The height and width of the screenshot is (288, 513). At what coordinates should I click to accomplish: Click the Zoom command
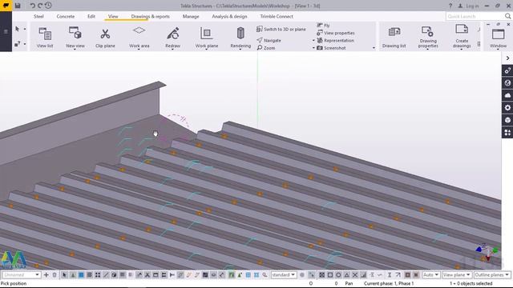click(x=266, y=48)
